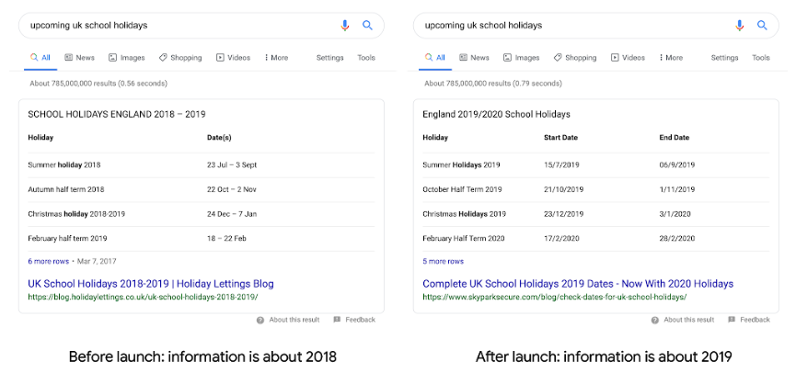The width and height of the screenshot is (796, 373).
Task: Open Images tab in left results
Action: [127, 58]
